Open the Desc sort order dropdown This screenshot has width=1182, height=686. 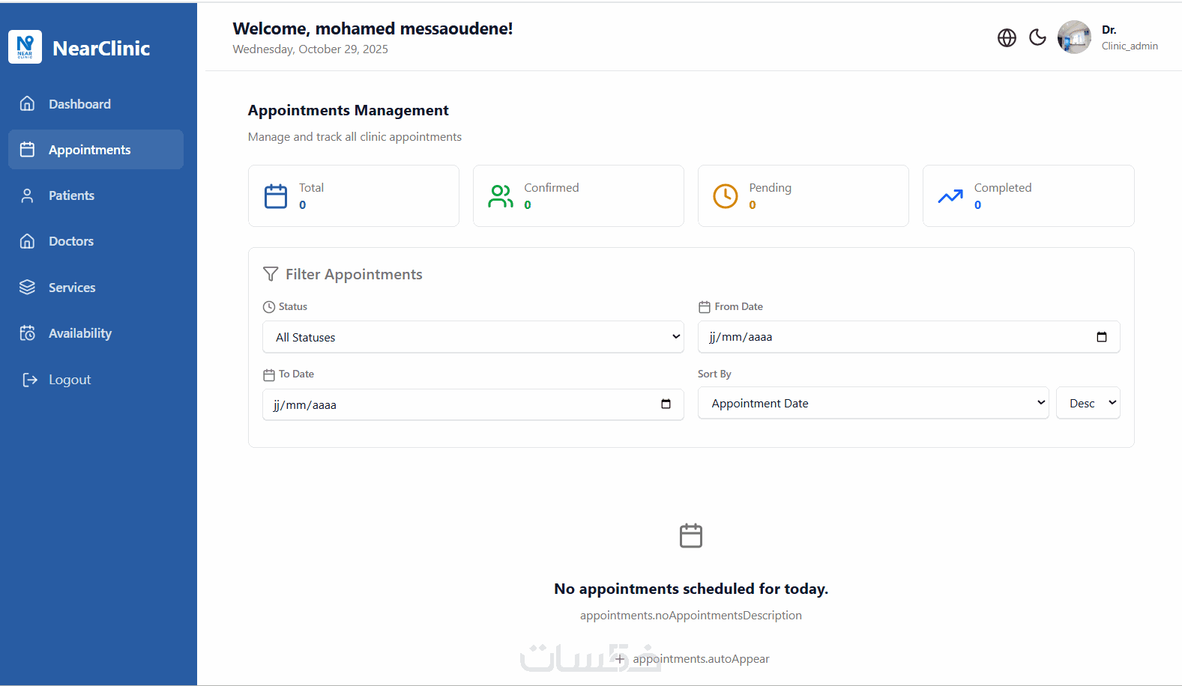(1088, 403)
